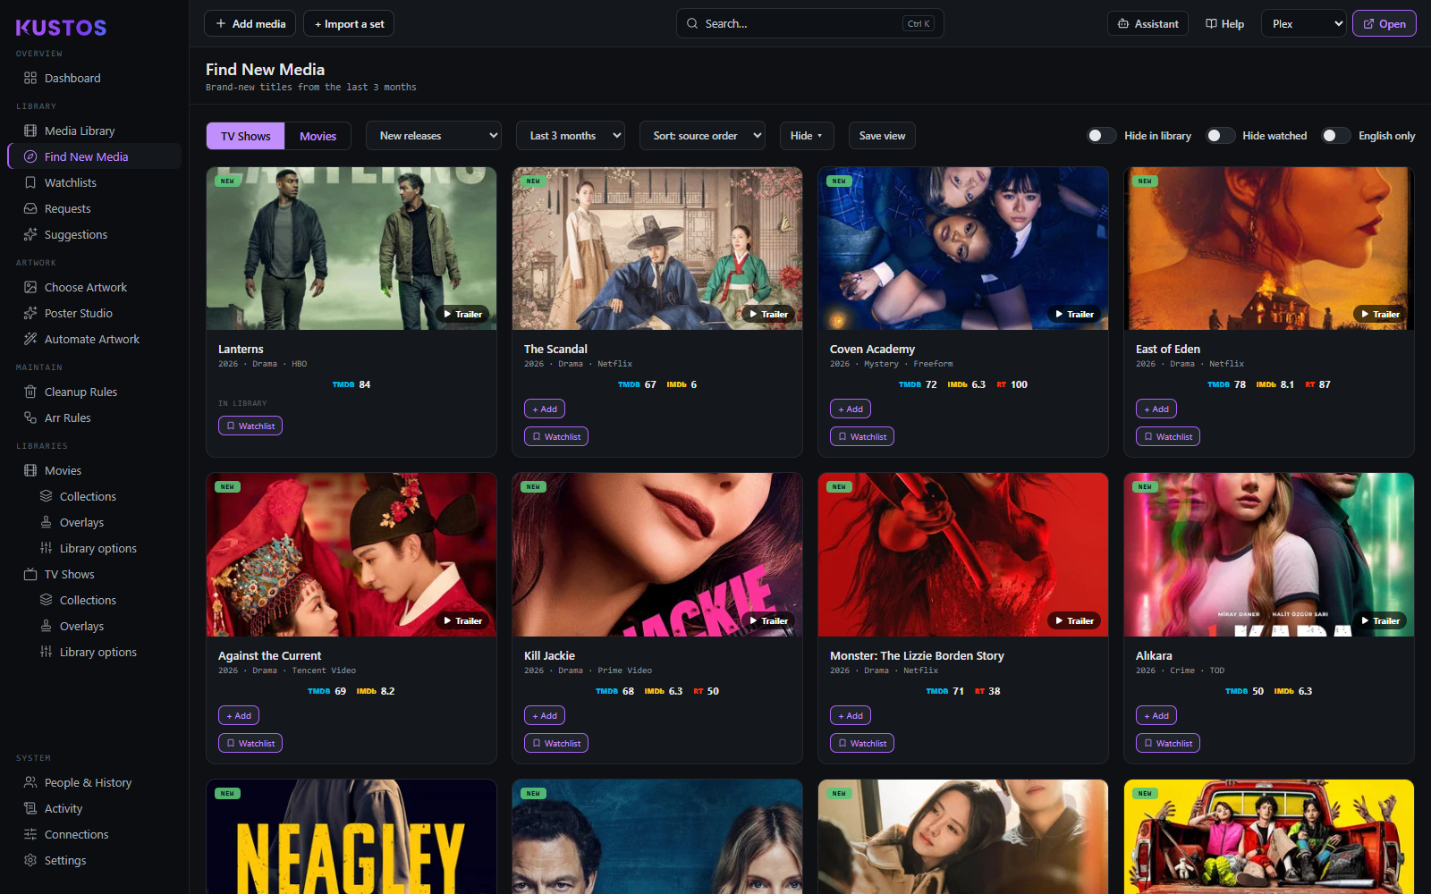Open Activity log icon
The height and width of the screenshot is (894, 1431).
tap(30, 808)
